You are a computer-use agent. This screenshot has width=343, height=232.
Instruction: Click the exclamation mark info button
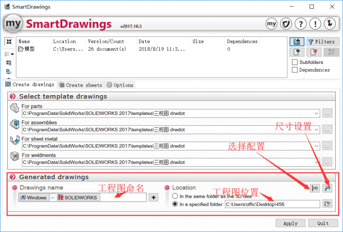[x=315, y=24]
